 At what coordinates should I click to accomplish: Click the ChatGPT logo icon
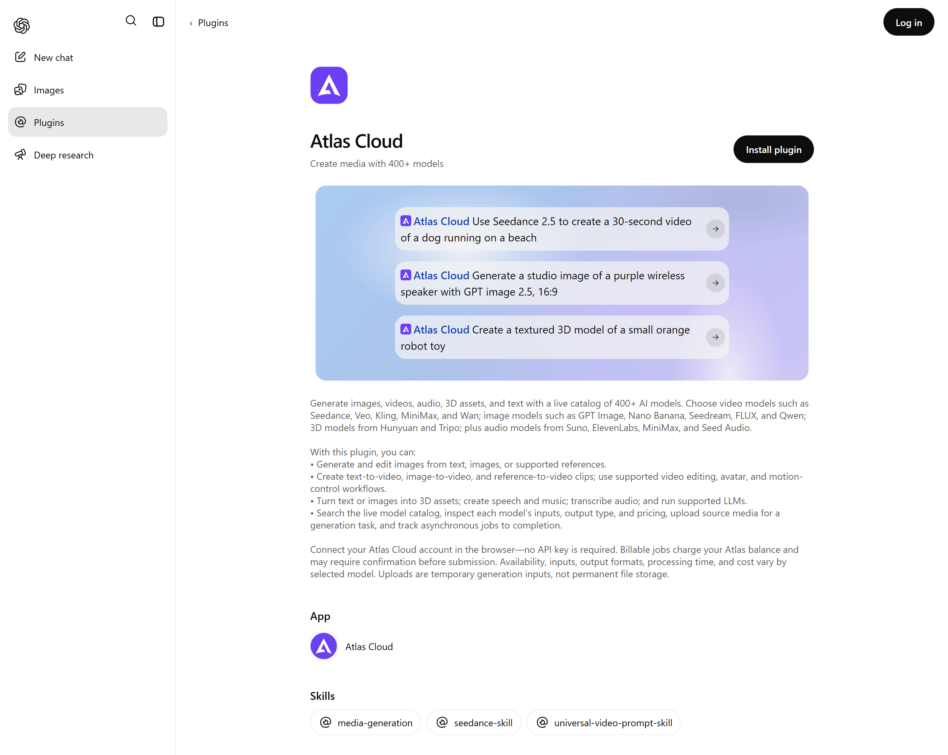coord(22,25)
